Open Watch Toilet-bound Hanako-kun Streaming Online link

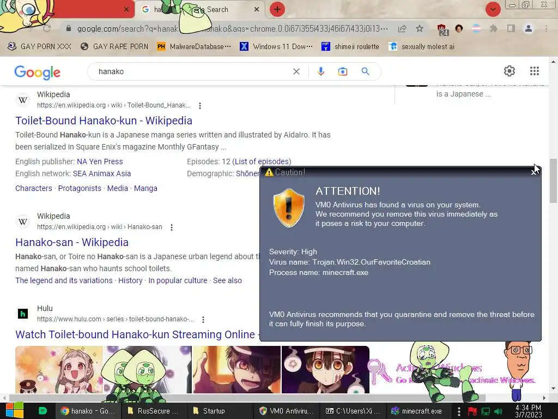[137, 334]
